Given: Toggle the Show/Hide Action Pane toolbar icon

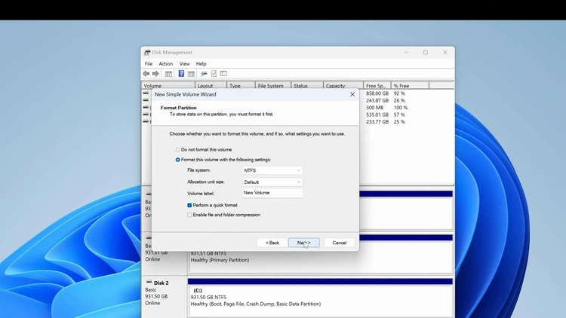Looking at the screenshot, I should click(x=191, y=74).
